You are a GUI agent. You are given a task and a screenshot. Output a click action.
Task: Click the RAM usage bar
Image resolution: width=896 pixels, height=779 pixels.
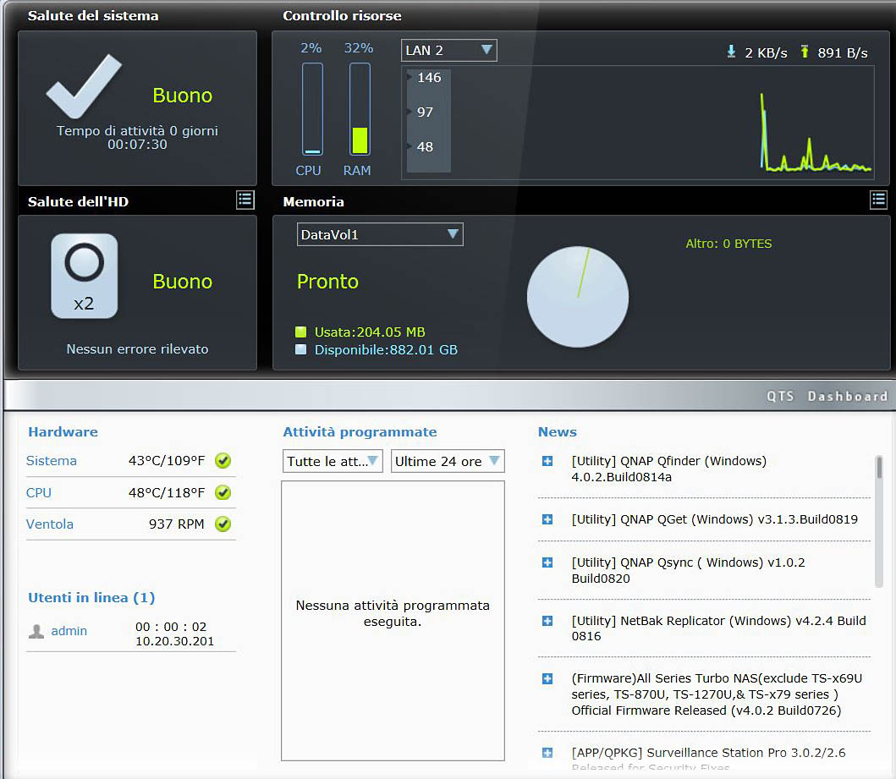pyautogui.click(x=360, y=109)
